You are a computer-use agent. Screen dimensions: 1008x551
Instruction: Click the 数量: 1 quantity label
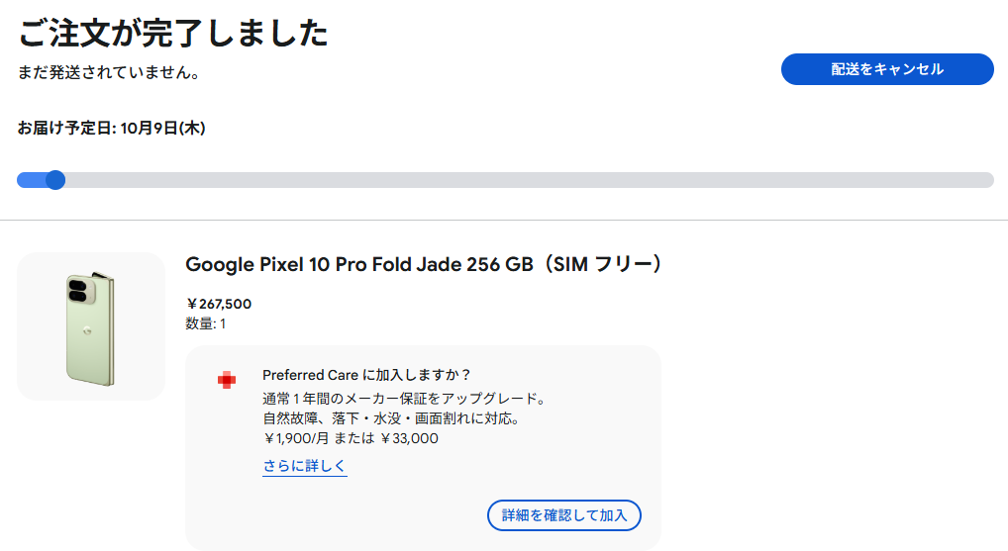click(206, 323)
